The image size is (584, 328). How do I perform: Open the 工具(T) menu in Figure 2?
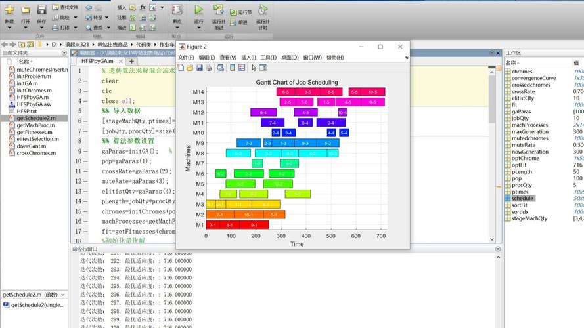click(268, 58)
